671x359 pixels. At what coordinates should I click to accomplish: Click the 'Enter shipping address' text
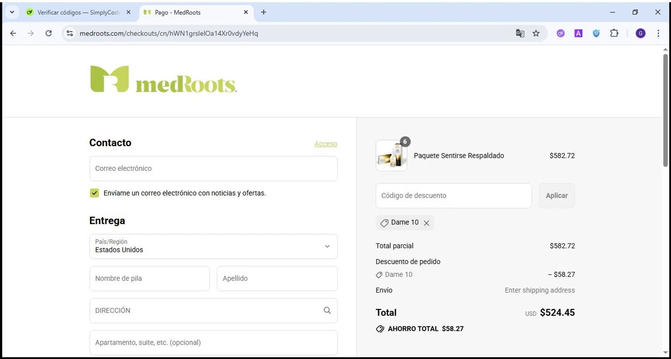tap(540, 290)
